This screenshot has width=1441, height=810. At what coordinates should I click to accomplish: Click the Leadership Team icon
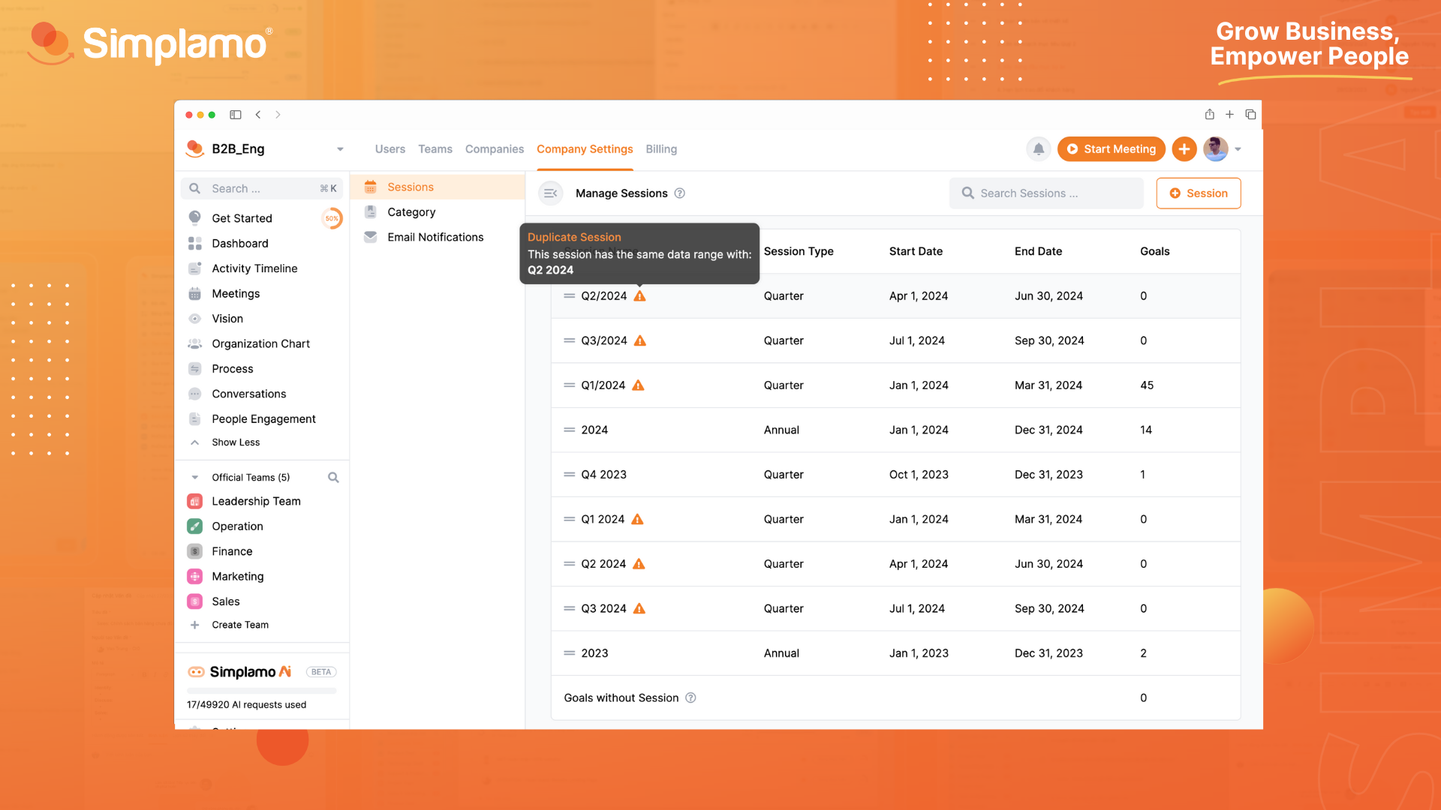pos(194,501)
